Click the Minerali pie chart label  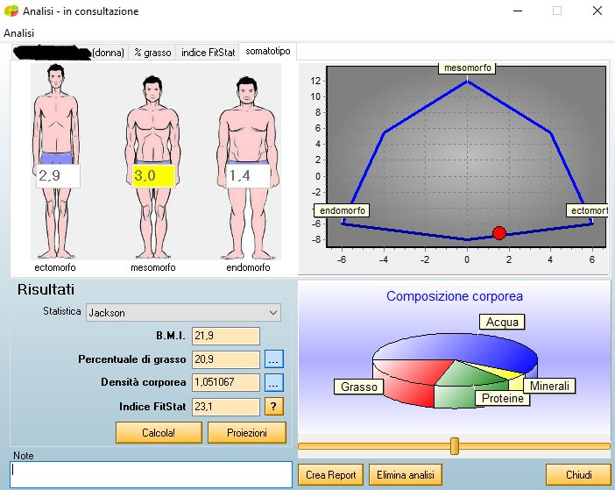(x=549, y=386)
